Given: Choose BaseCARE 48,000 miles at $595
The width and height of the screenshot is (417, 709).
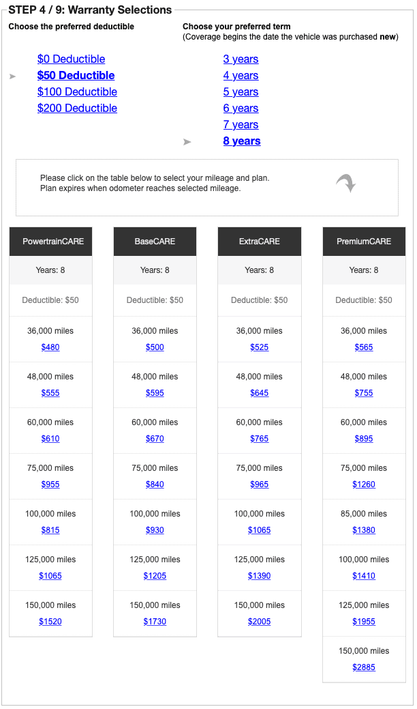Looking at the screenshot, I should coord(155,393).
